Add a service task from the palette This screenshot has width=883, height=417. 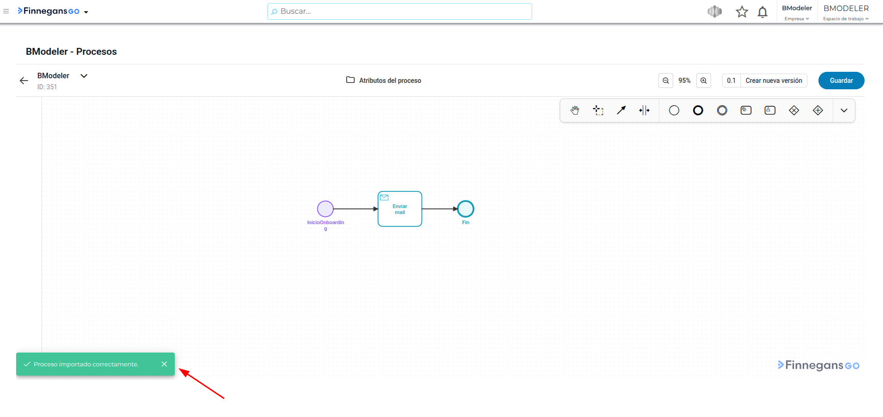(746, 110)
